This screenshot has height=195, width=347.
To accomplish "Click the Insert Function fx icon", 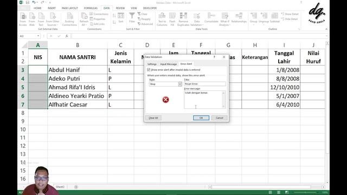I will click(67, 36).
